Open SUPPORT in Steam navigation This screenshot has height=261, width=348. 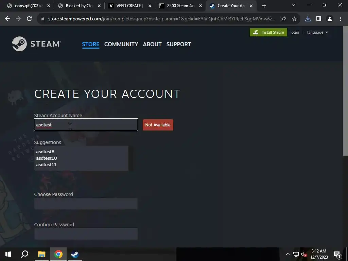[179, 44]
